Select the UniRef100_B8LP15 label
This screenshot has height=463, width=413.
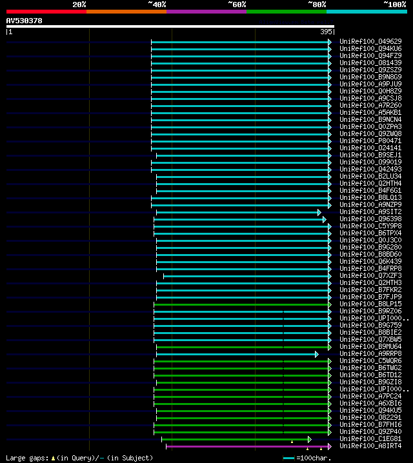click(x=370, y=304)
